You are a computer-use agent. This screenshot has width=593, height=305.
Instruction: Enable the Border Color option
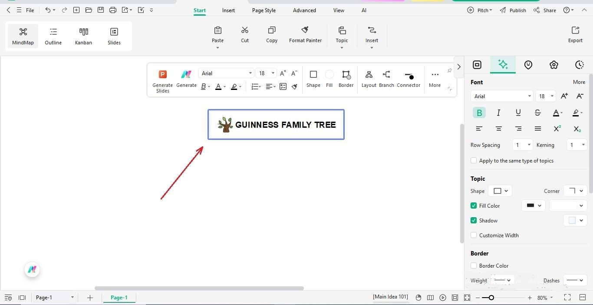click(x=473, y=265)
